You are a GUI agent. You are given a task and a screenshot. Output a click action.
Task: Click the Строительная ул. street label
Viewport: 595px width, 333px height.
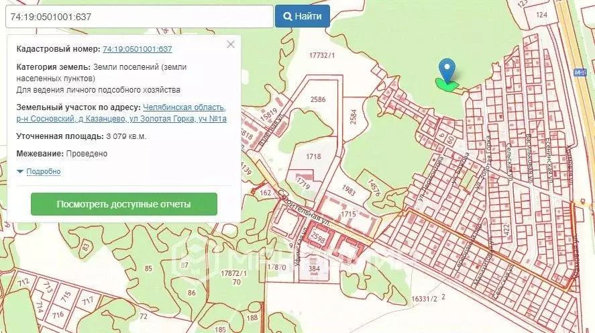coord(304,207)
